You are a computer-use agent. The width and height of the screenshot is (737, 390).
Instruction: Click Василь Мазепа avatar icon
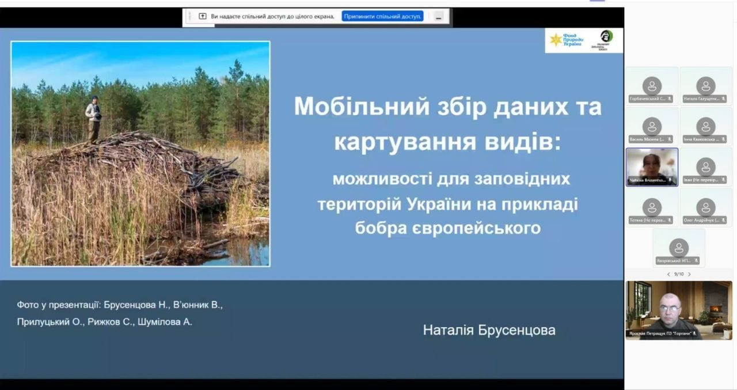pyautogui.click(x=652, y=126)
